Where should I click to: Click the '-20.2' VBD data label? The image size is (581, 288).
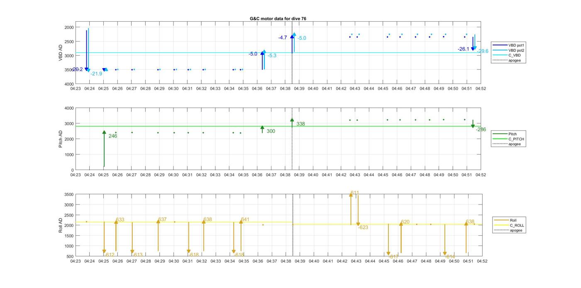click(x=77, y=69)
